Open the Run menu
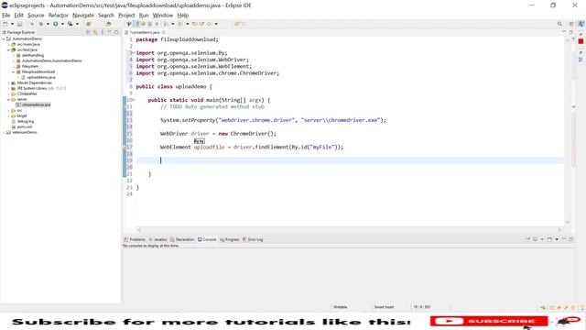 144,16
